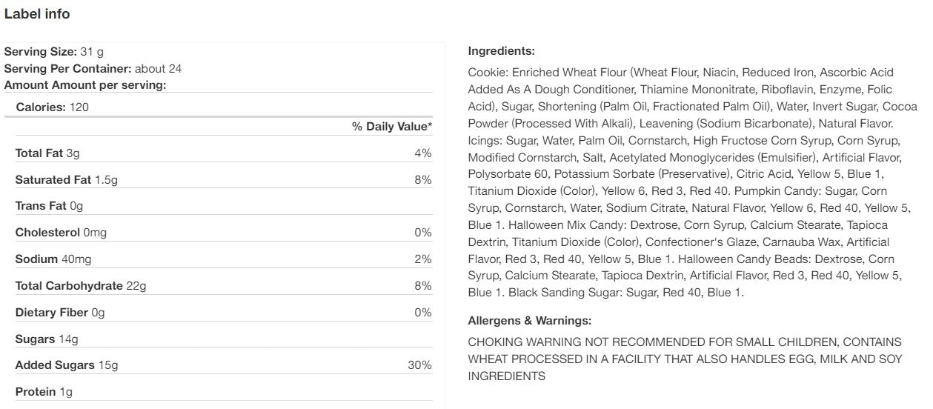Click the % Daily Value column header

point(391,127)
